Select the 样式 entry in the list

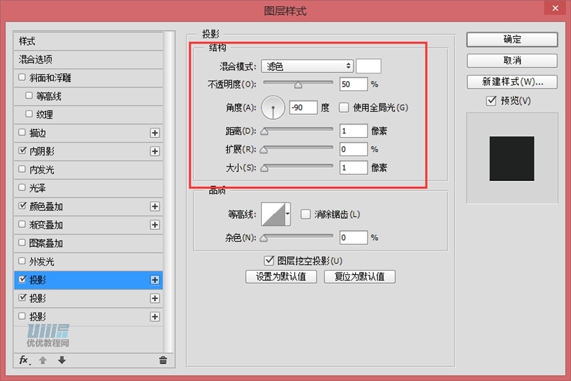[x=88, y=41]
